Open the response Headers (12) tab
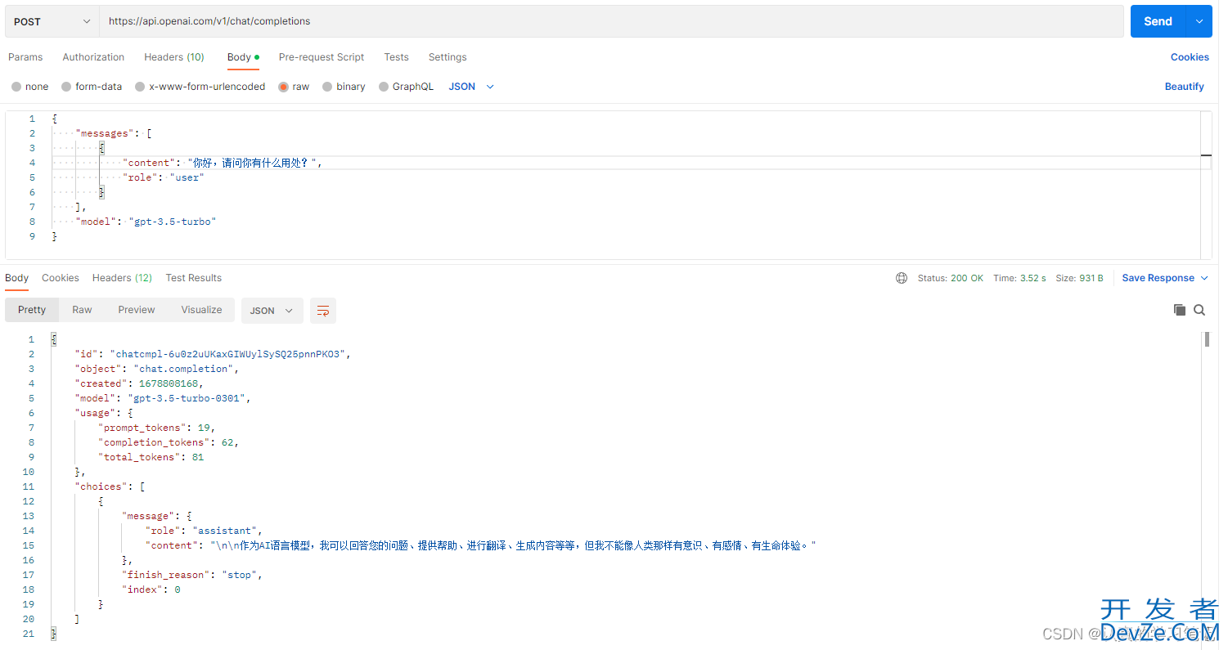 point(122,278)
